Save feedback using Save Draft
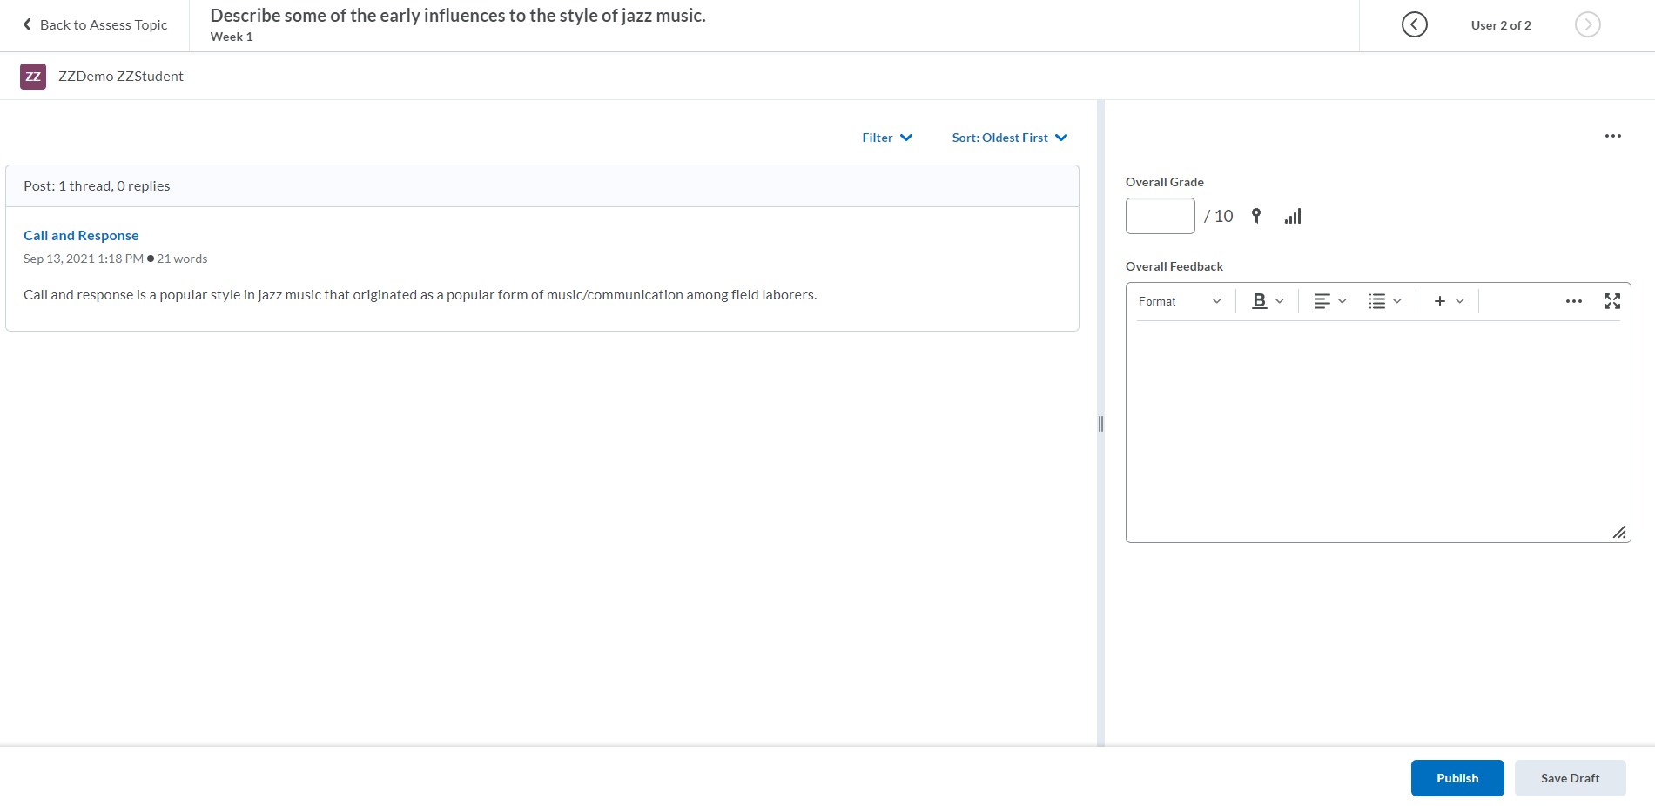 pos(1570,778)
